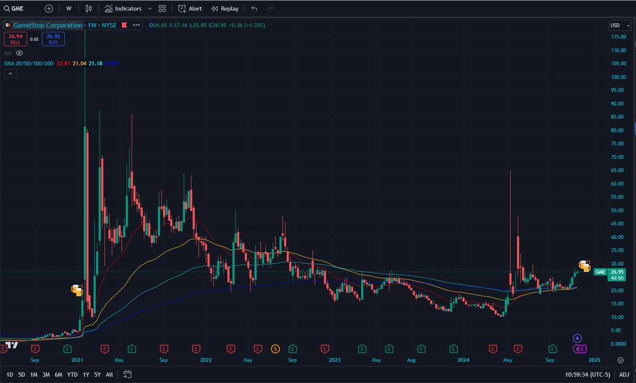Screen dimensions: 636x383
Task: Select the 1M time range
Action: pyautogui.click(x=34, y=375)
